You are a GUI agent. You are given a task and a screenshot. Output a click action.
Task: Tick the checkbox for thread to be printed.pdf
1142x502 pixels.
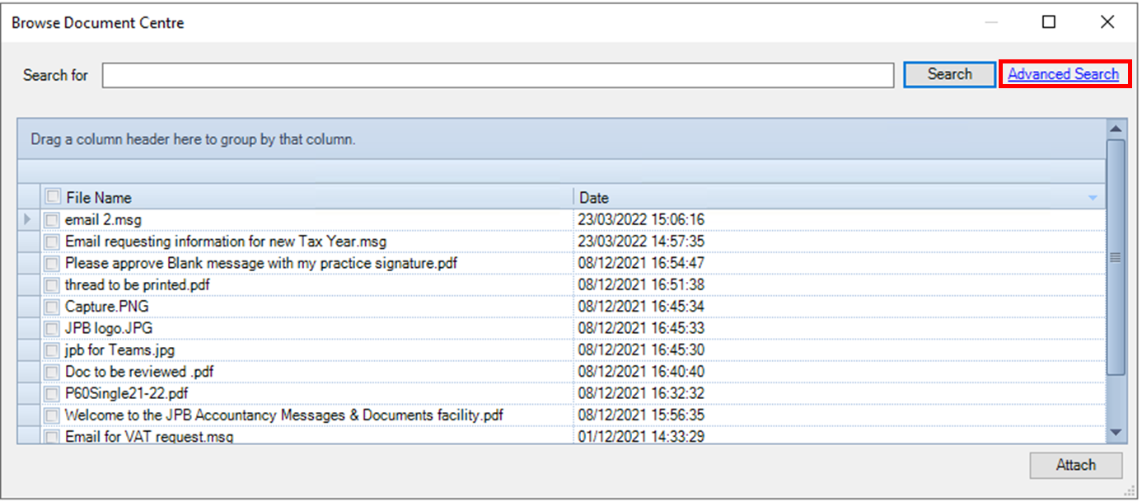[52, 285]
